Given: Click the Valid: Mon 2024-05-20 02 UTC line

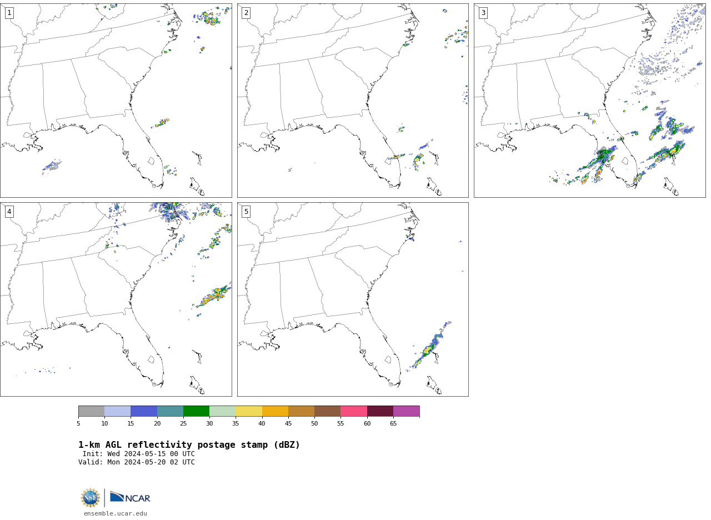Looking at the screenshot, I should click(137, 462).
